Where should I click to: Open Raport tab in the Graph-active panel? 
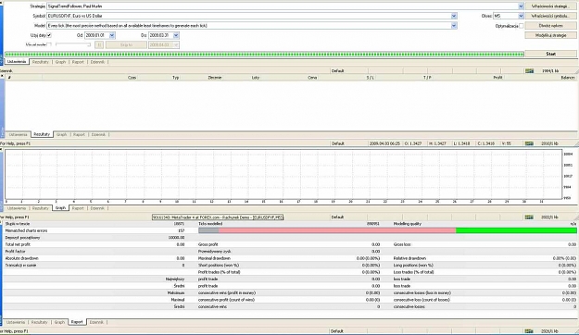78,208
